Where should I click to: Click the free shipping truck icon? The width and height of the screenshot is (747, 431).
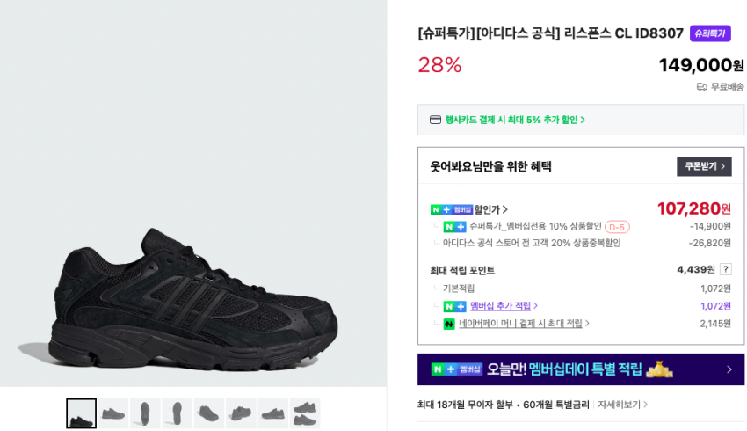point(701,87)
